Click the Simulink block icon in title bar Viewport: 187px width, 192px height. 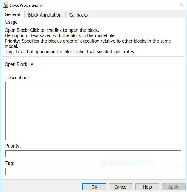[5, 5]
